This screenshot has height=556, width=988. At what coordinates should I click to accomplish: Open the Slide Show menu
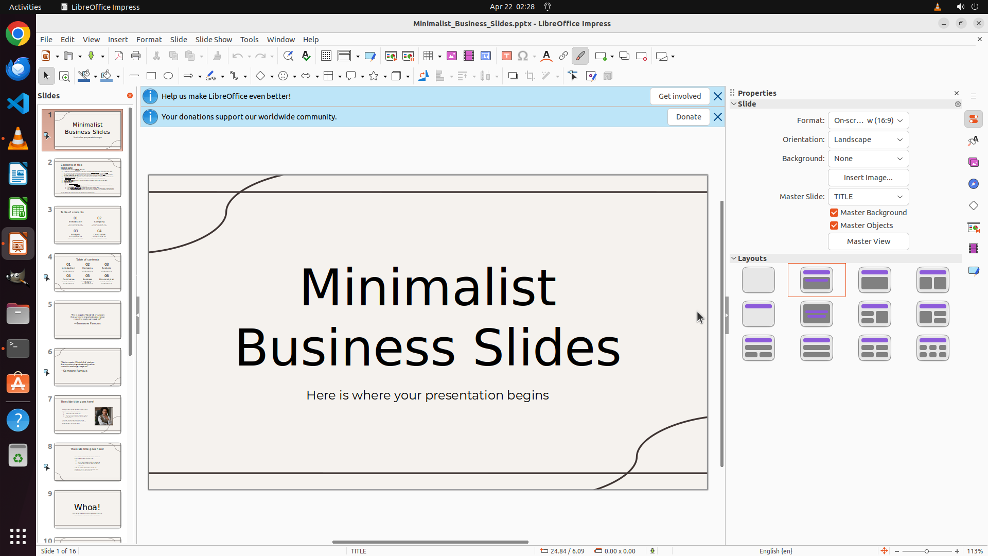click(214, 40)
